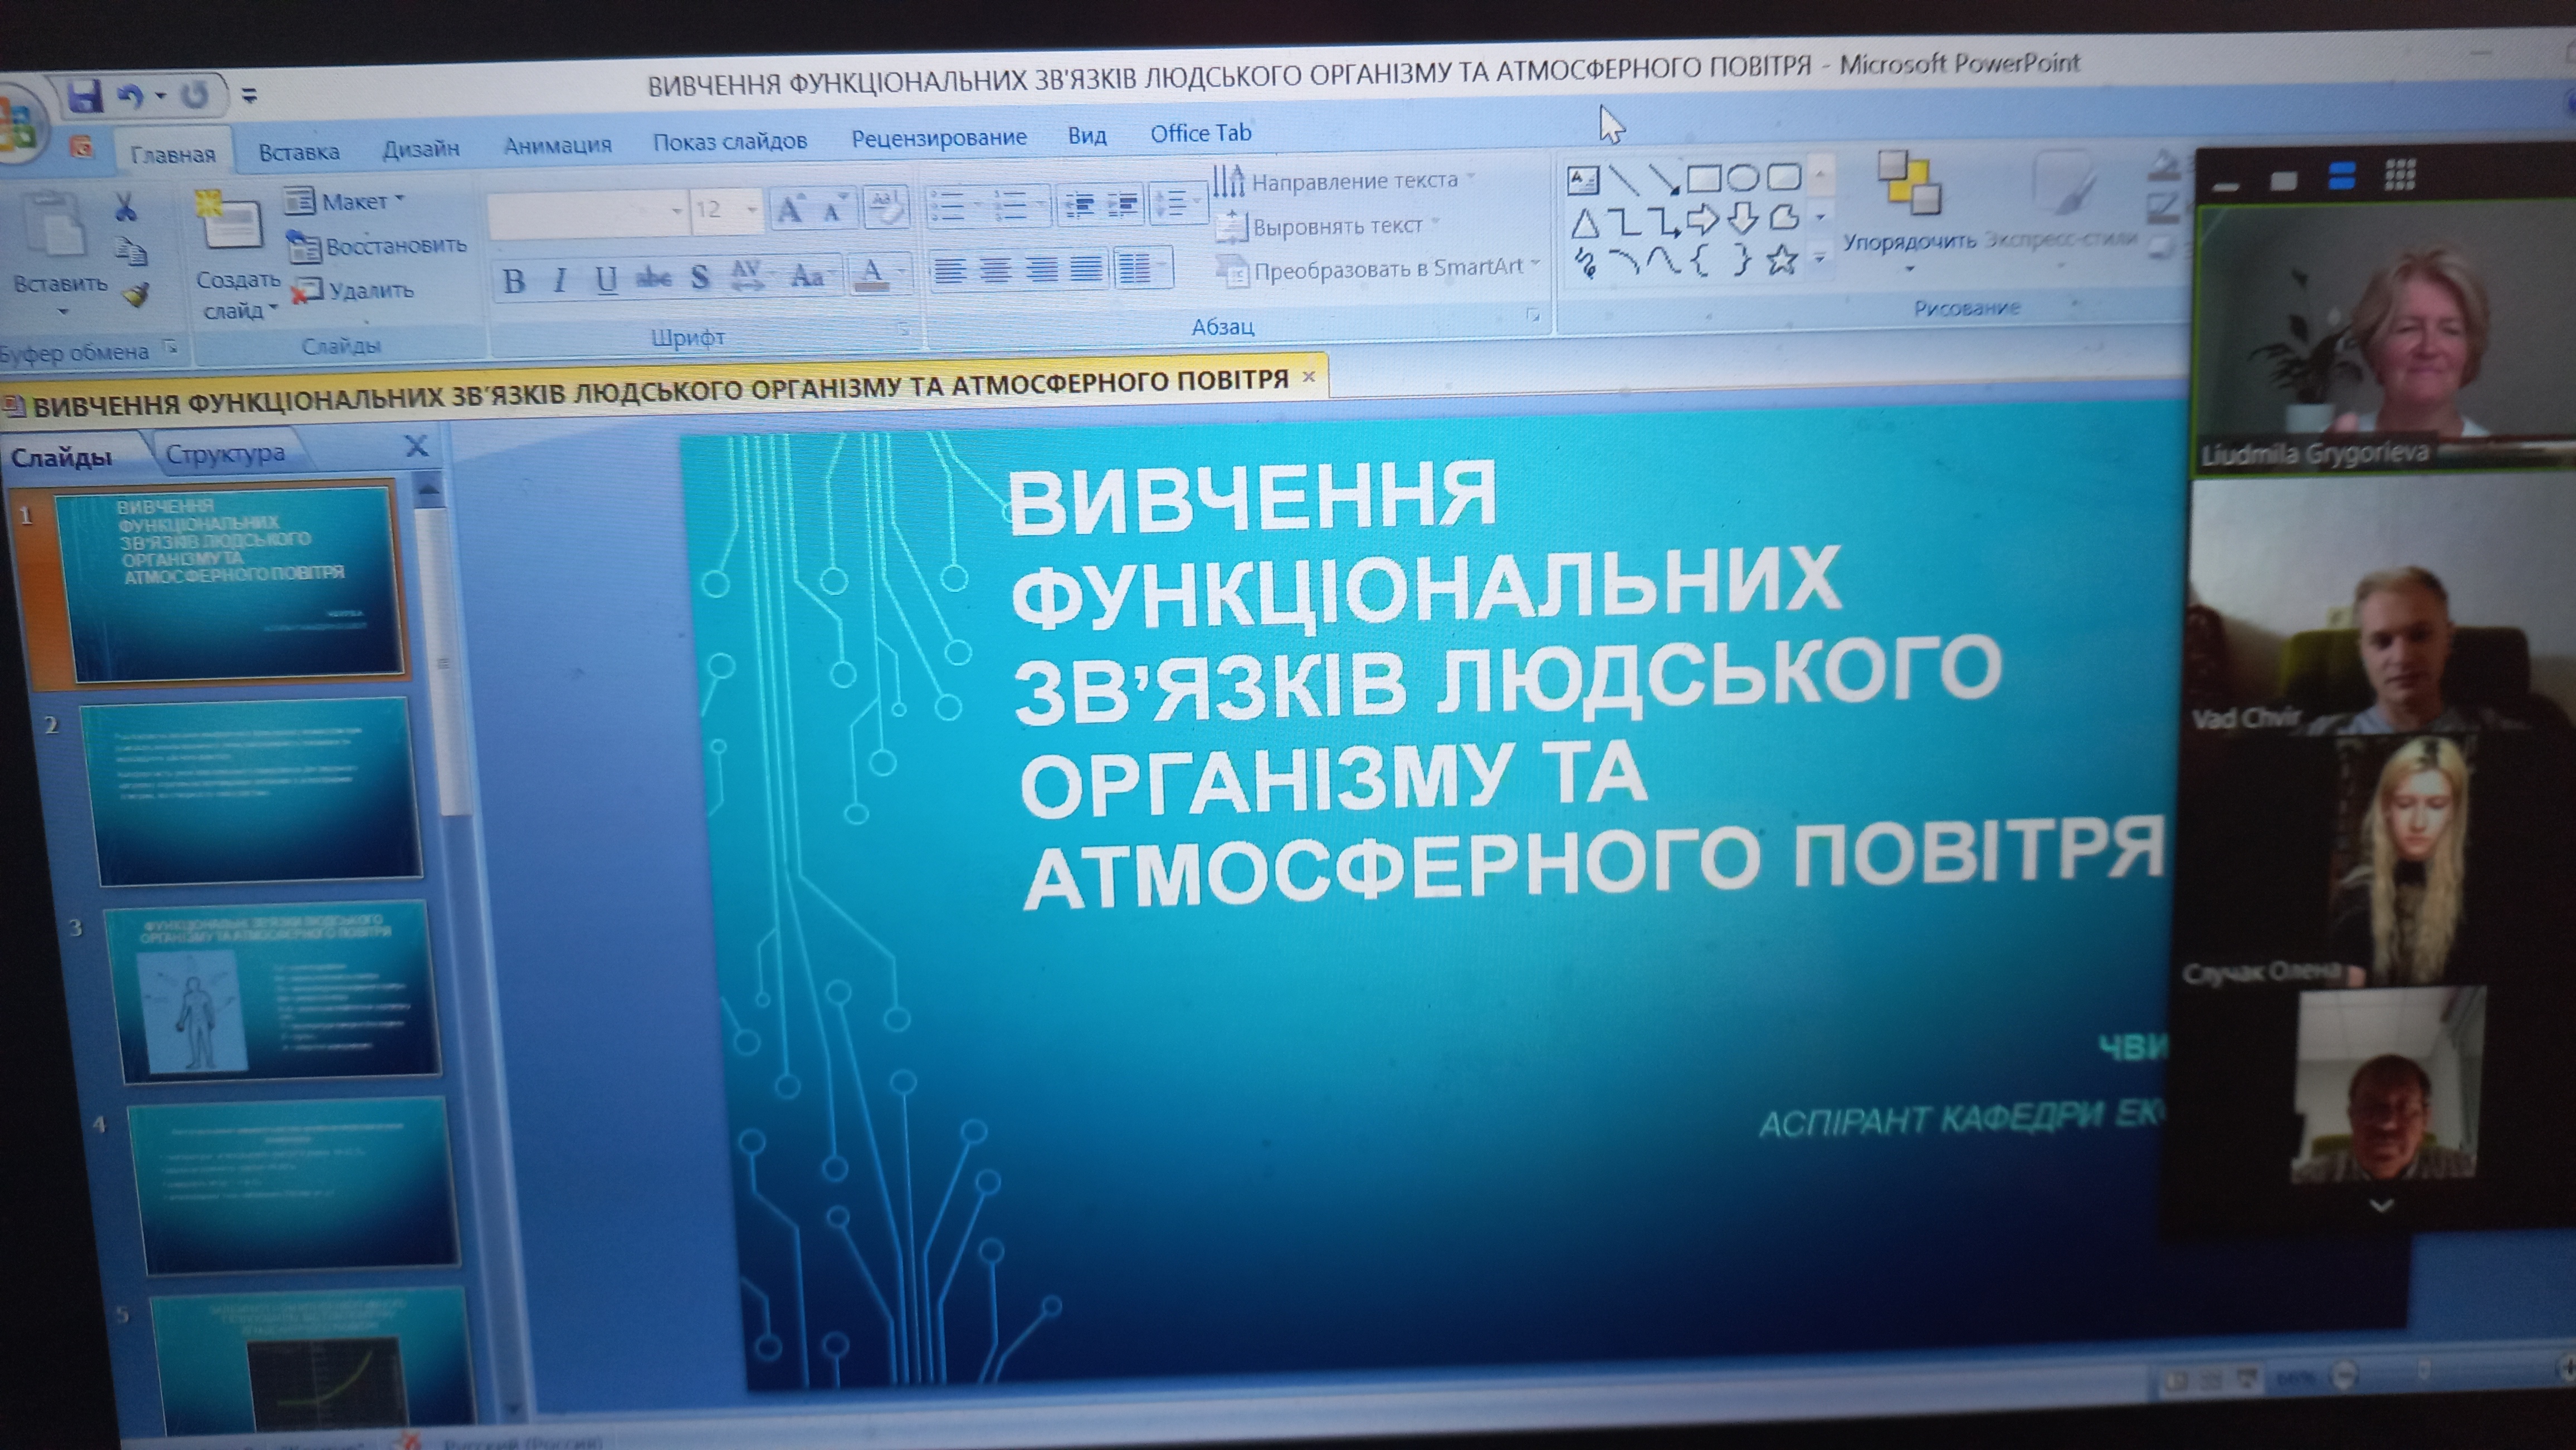Copy selection using the Copy icon
2576x1450 pixels.
[131, 251]
